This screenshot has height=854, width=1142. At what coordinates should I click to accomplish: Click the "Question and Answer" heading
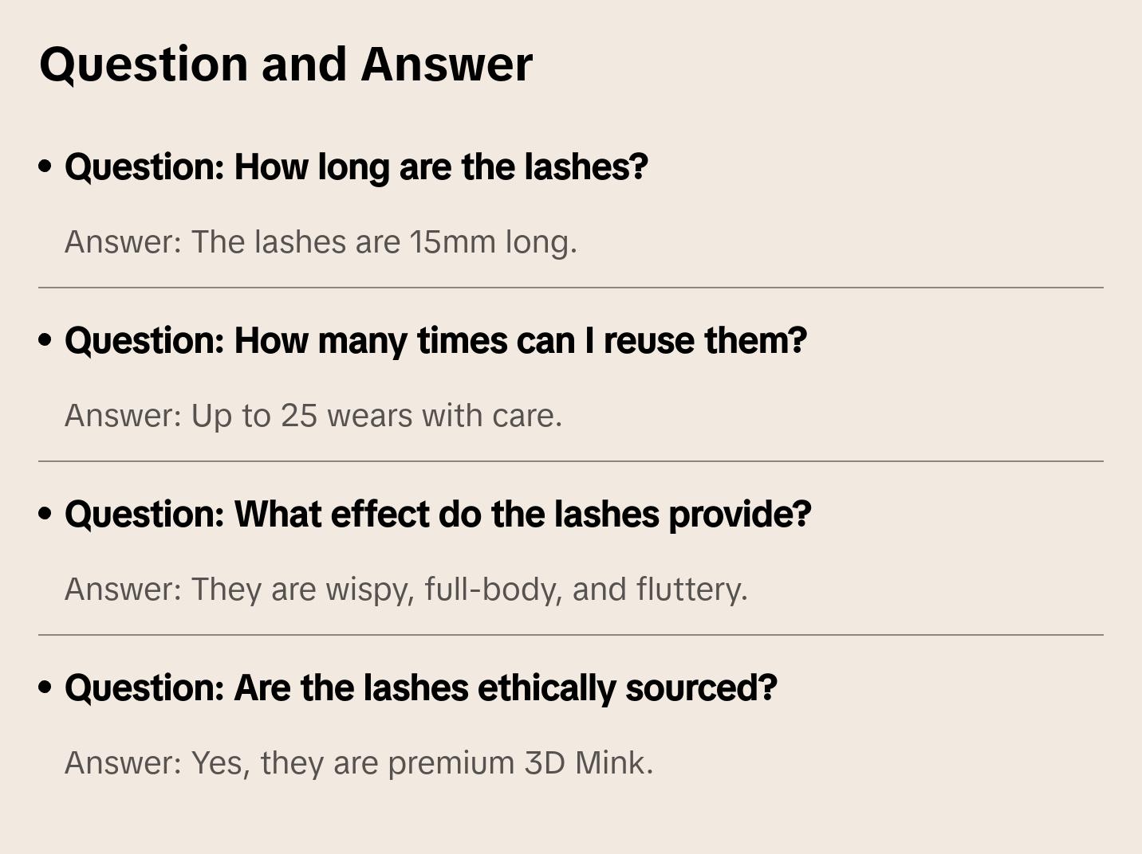coord(285,65)
